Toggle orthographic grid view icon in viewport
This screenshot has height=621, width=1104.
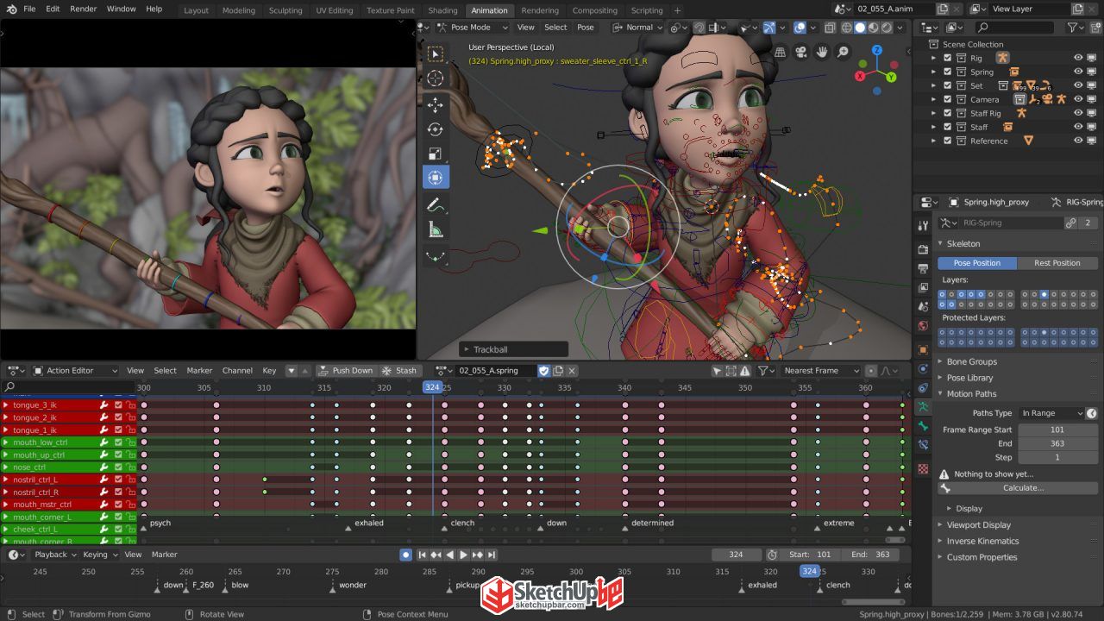[x=779, y=53]
